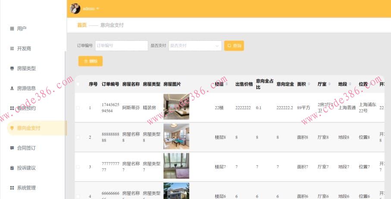Click the 面积7 cell
391x199 pixels.
303,167
